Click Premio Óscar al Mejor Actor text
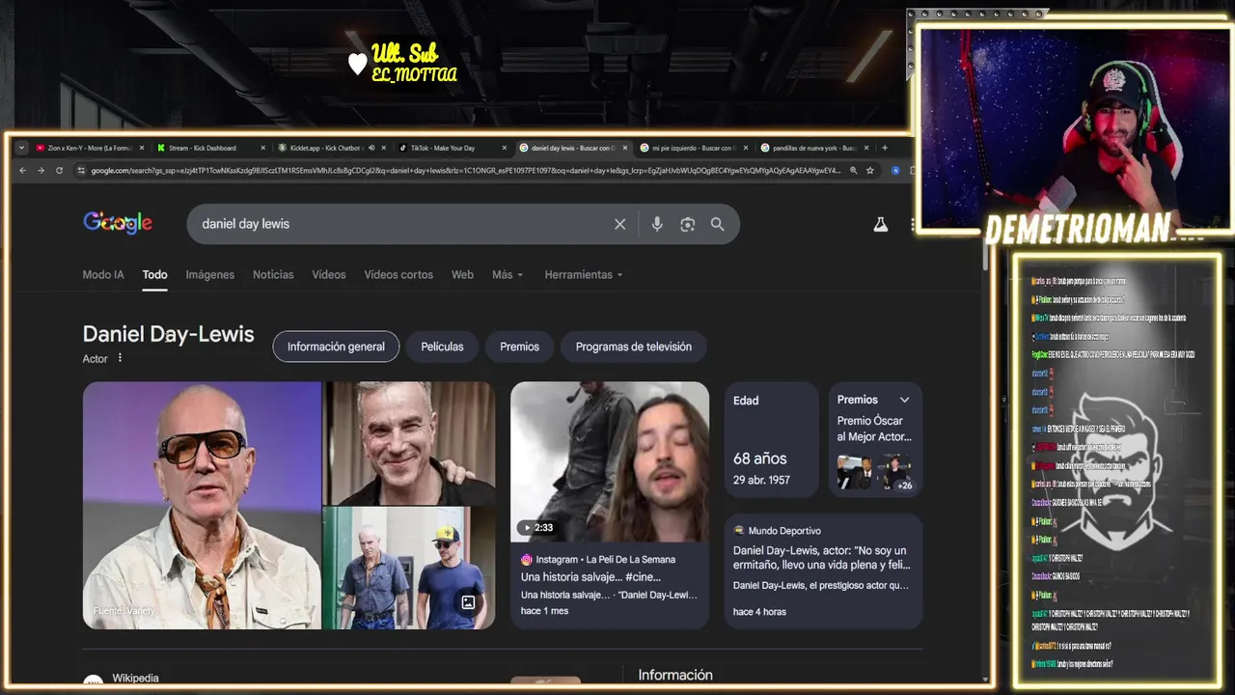Image resolution: width=1235 pixels, height=695 pixels. [x=873, y=429]
